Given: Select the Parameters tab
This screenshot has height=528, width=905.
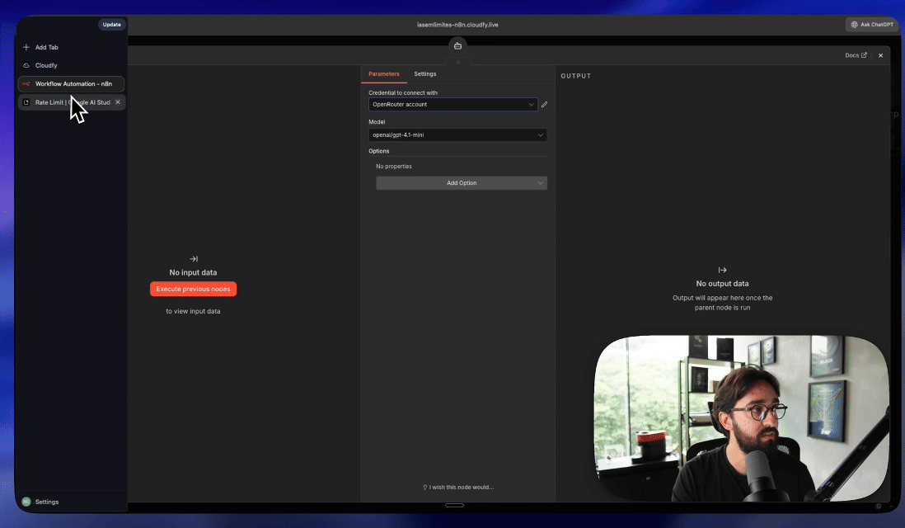Looking at the screenshot, I should pyautogui.click(x=384, y=74).
